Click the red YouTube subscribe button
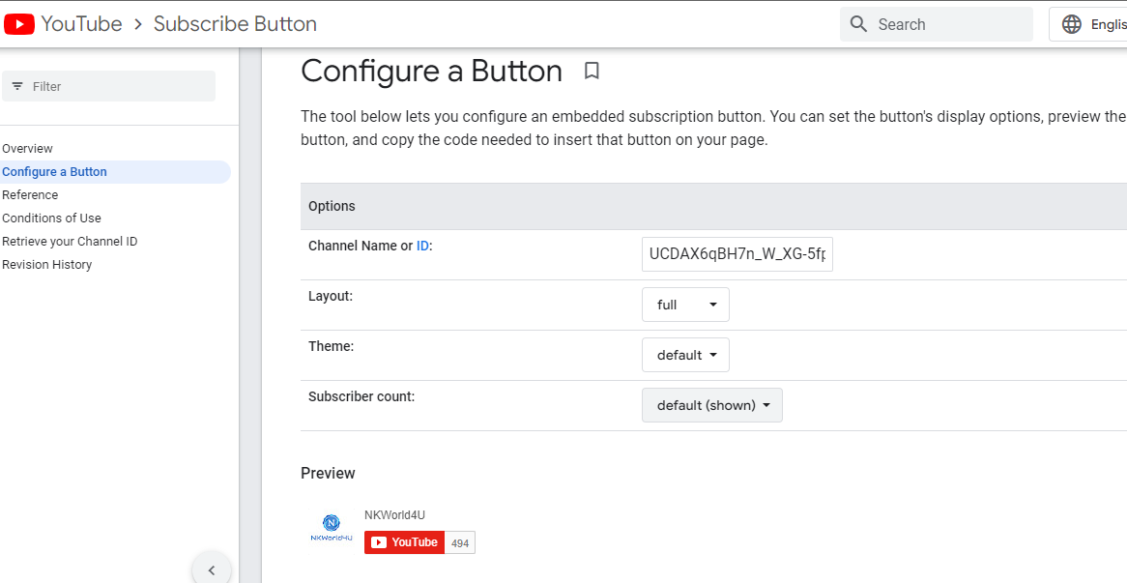The width and height of the screenshot is (1127, 583). pos(405,542)
